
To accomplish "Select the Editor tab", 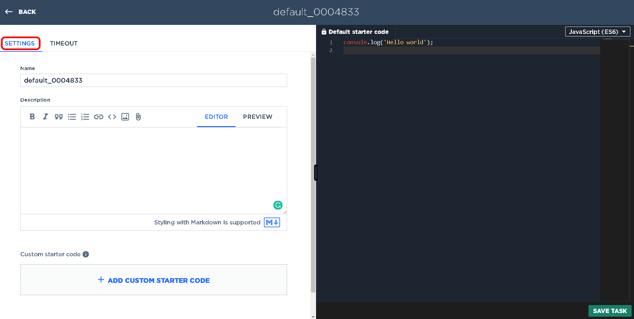I will pos(216,117).
